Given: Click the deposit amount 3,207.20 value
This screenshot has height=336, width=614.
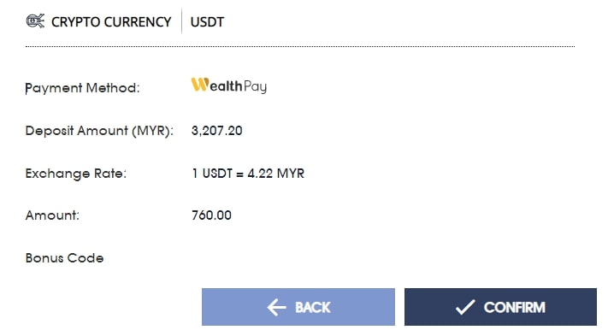Looking at the screenshot, I should pos(217,131).
